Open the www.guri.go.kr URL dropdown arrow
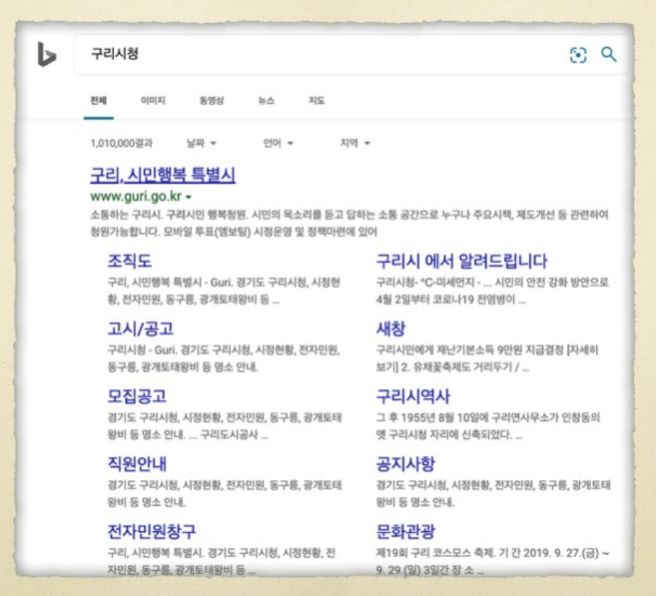The height and width of the screenshot is (596, 656). tap(189, 197)
